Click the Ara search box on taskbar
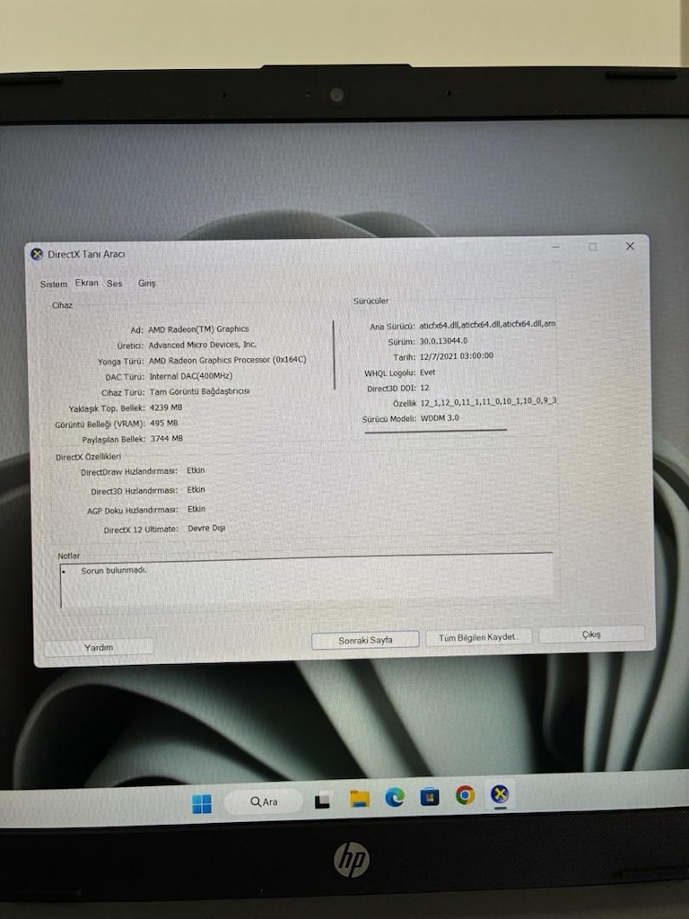This screenshot has height=919, width=689. coord(264,801)
